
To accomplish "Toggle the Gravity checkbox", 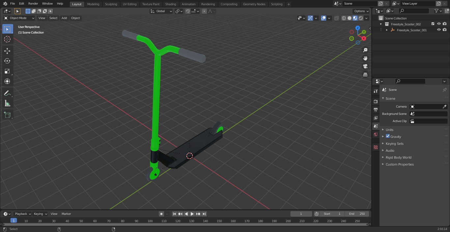I will [x=388, y=136].
